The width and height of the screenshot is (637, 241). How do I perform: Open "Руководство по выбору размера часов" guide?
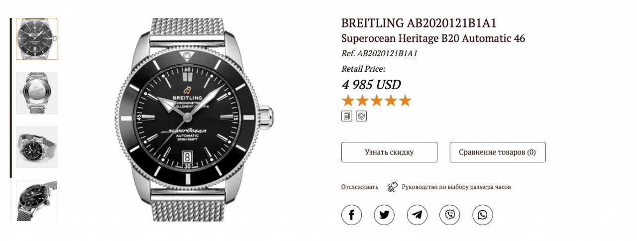[456, 187]
